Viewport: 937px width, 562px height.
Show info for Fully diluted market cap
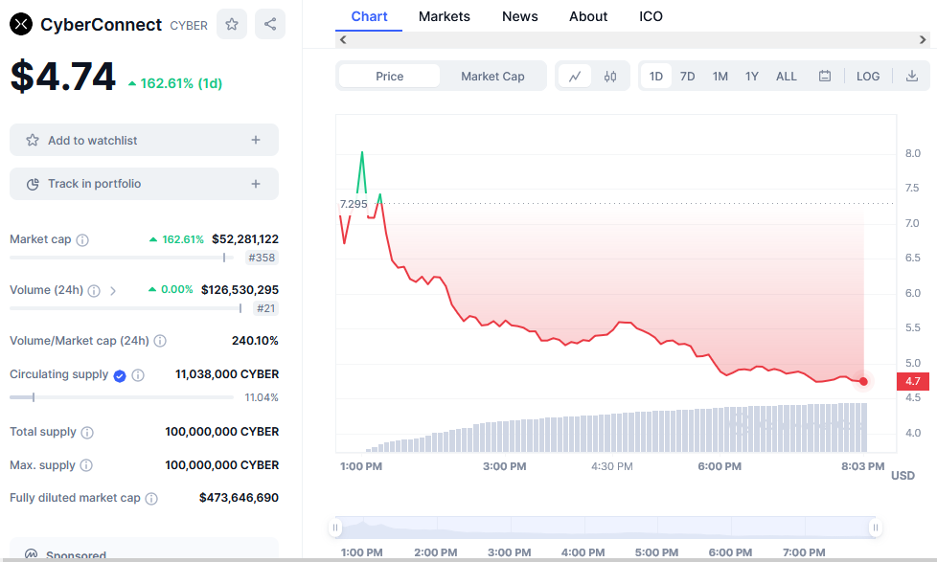[x=151, y=499]
